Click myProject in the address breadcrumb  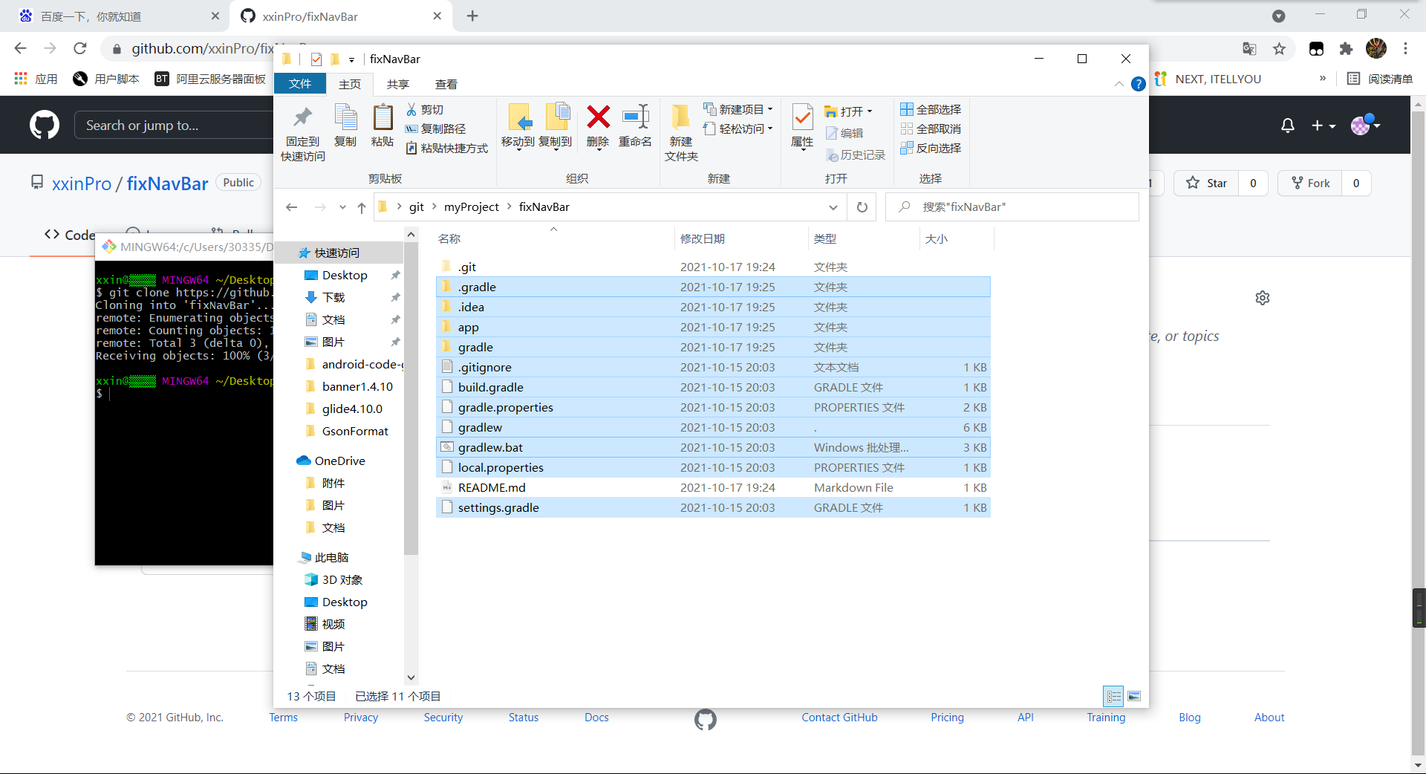point(472,207)
